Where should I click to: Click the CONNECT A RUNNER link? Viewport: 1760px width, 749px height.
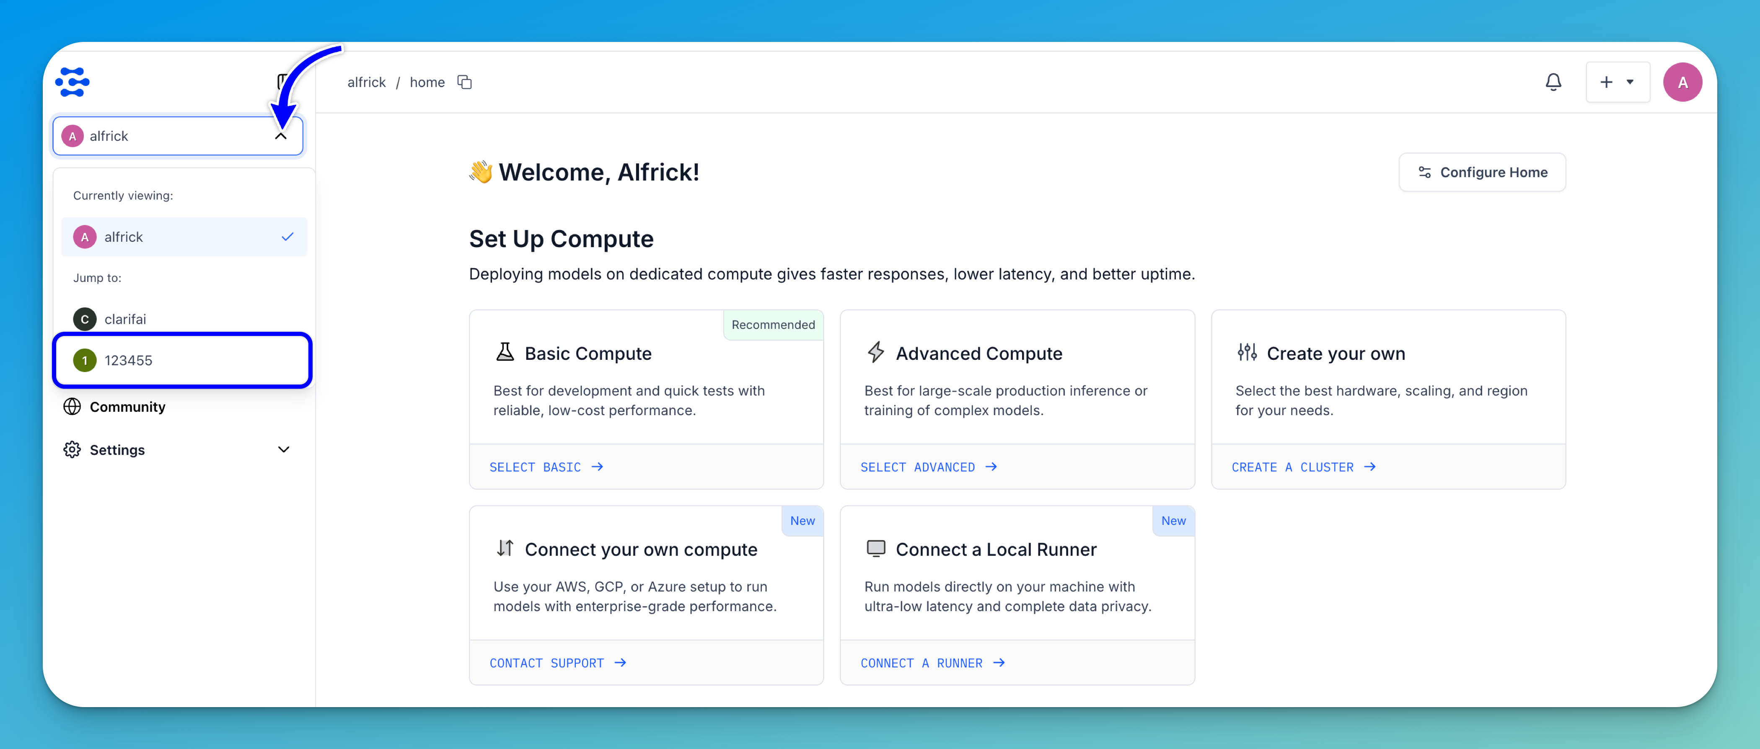[x=932, y=663]
